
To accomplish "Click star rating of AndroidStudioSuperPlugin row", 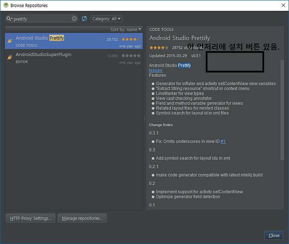I will click(131, 55).
